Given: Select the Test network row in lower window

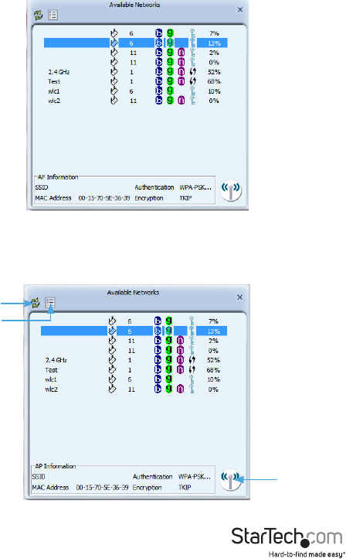Looking at the screenshot, I should click(134, 370).
